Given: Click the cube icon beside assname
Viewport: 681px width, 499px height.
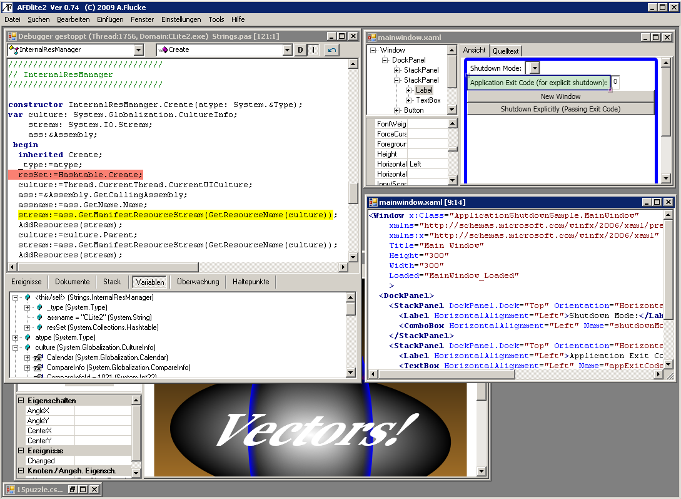Looking at the screenshot, I should point(39,317).
